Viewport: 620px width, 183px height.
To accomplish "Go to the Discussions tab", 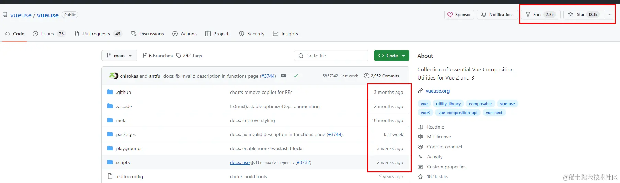I will click(x=147, y=34).
